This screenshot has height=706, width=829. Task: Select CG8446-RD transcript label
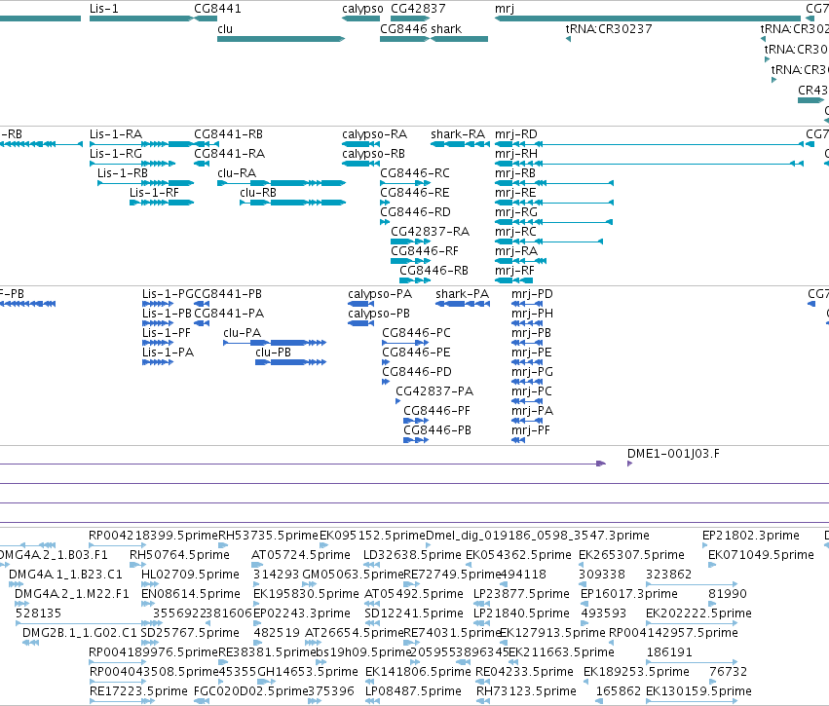(416, 212)
